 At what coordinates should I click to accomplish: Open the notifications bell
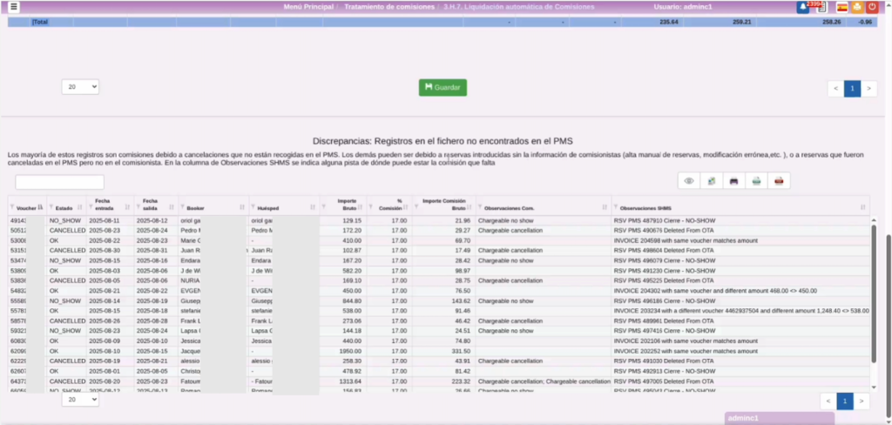(x=802, y=7)
